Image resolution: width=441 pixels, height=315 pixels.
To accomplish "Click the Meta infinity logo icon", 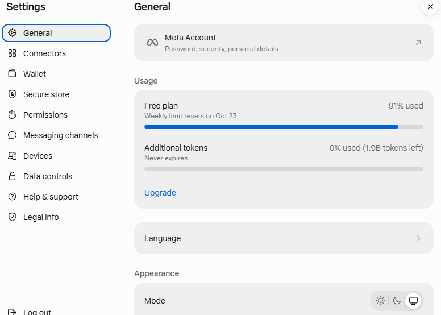I will 152,43.
